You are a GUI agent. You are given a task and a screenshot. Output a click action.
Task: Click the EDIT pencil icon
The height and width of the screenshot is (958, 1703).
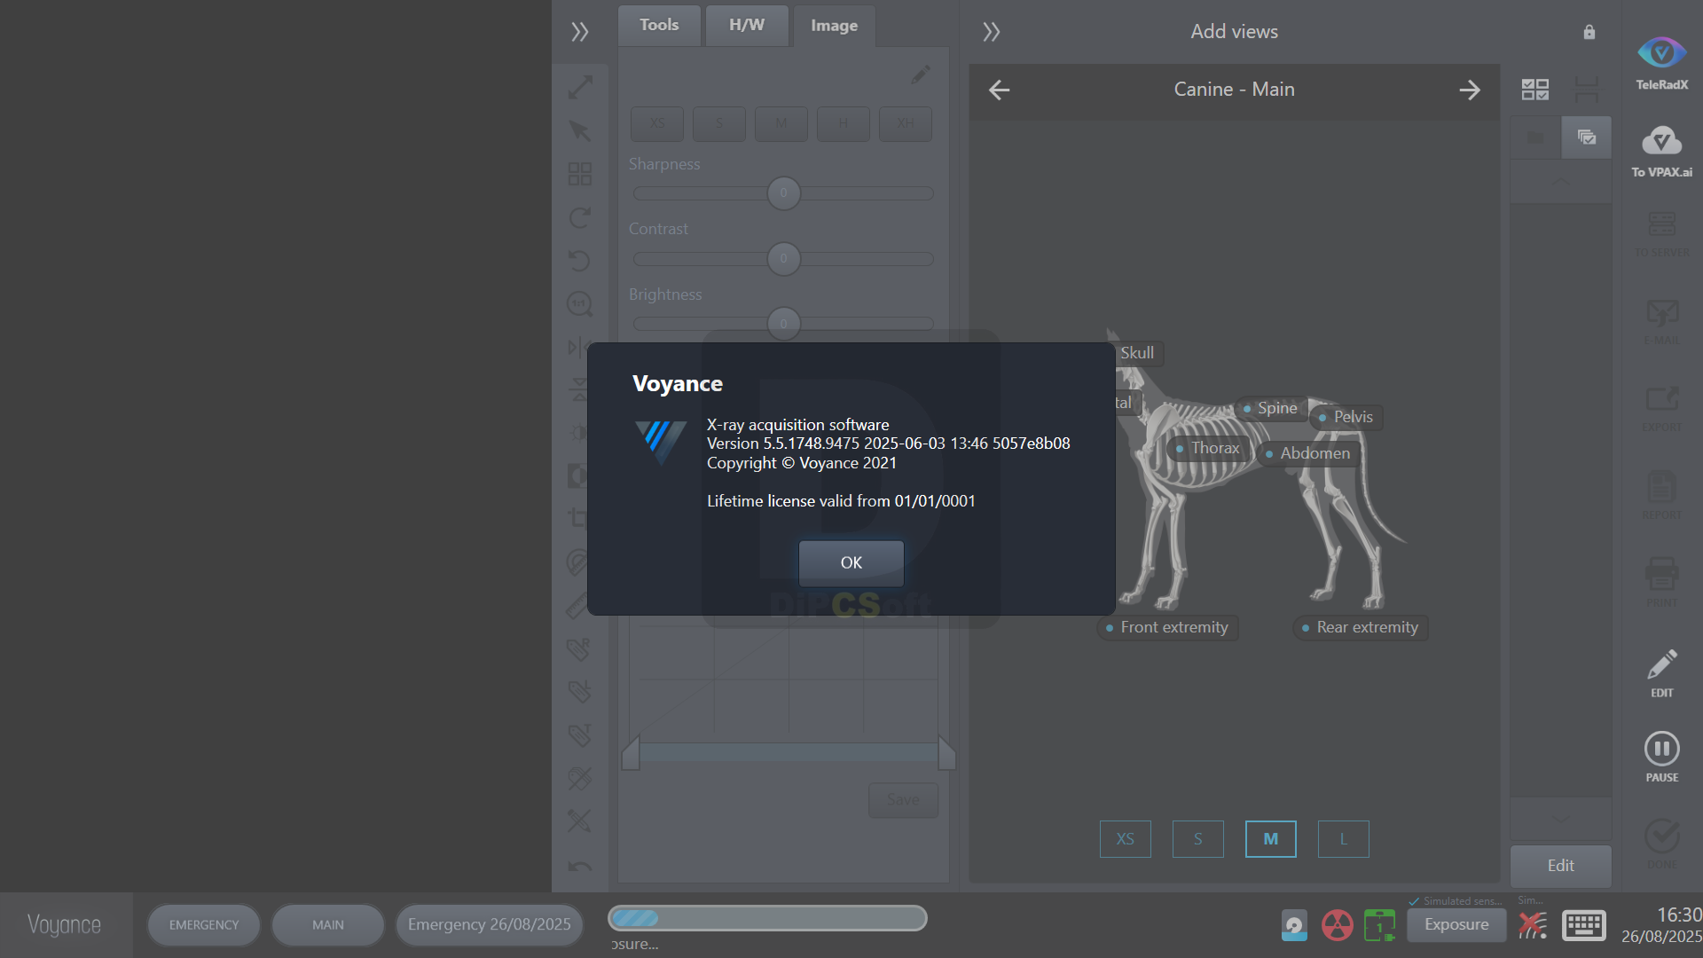point(1661,672)
